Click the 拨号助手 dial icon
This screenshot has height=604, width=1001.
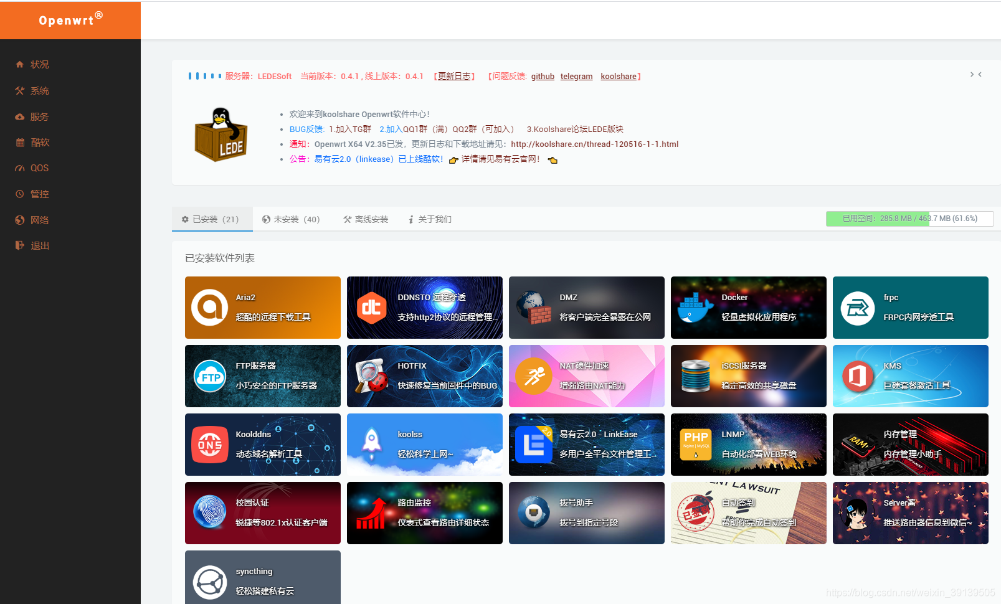pyautogui.click(x=534, y=512)
